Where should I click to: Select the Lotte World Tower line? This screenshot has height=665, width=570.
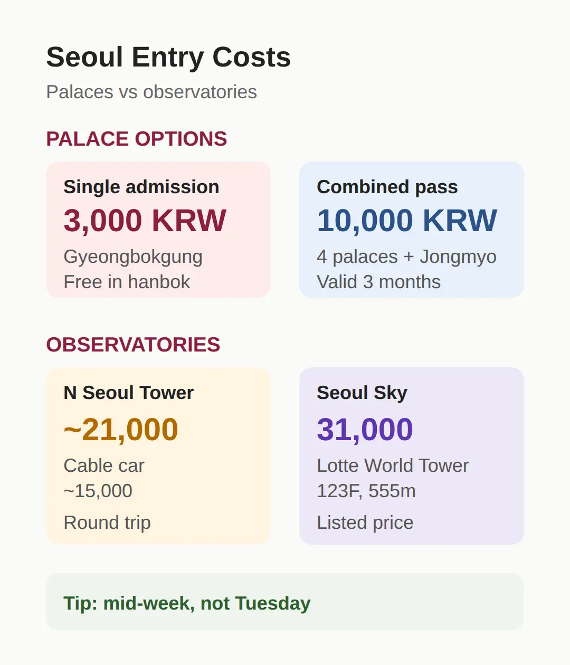pos(393,465)
